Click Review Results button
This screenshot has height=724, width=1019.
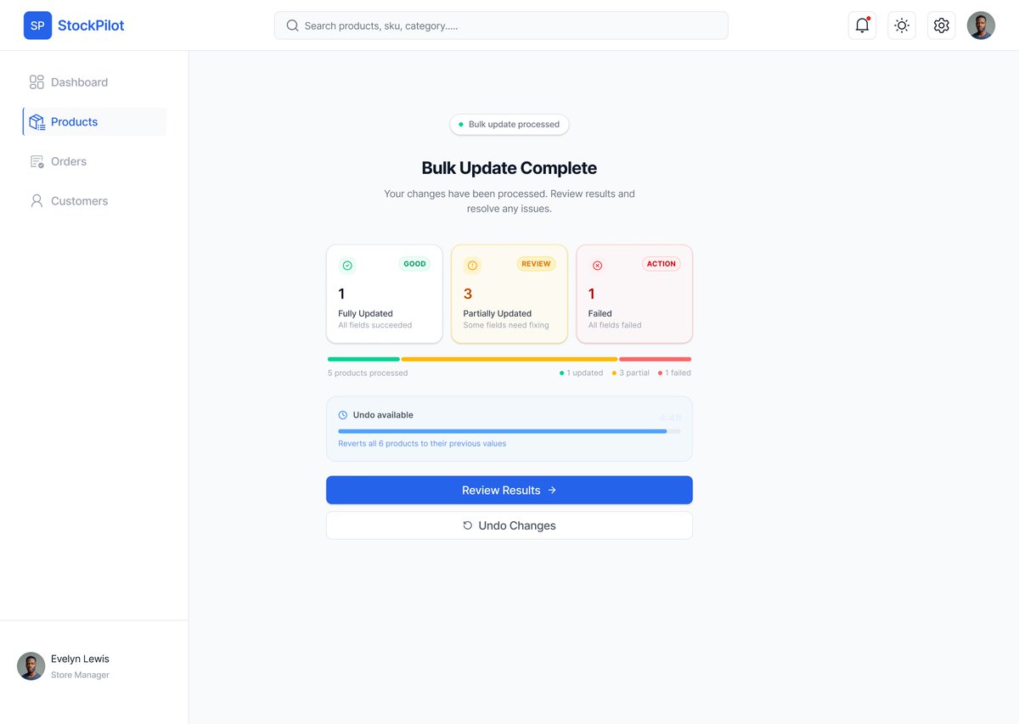coord(509,490)
